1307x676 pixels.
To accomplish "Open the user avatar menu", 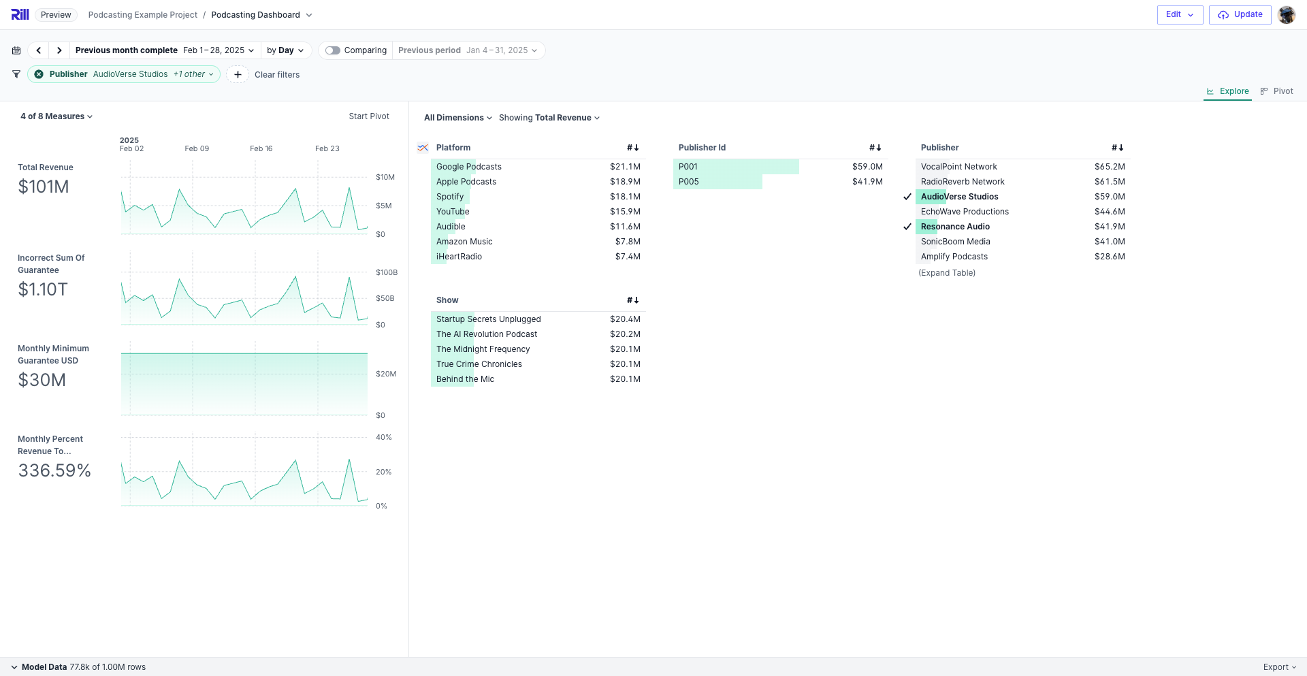I will pyautogui.click(x=1286, y=14).
